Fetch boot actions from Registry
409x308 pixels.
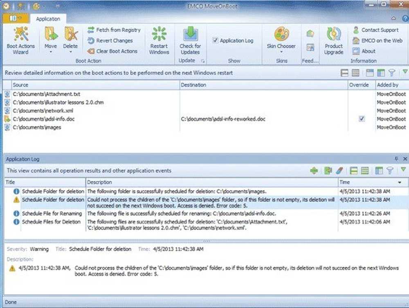point(114,30)
